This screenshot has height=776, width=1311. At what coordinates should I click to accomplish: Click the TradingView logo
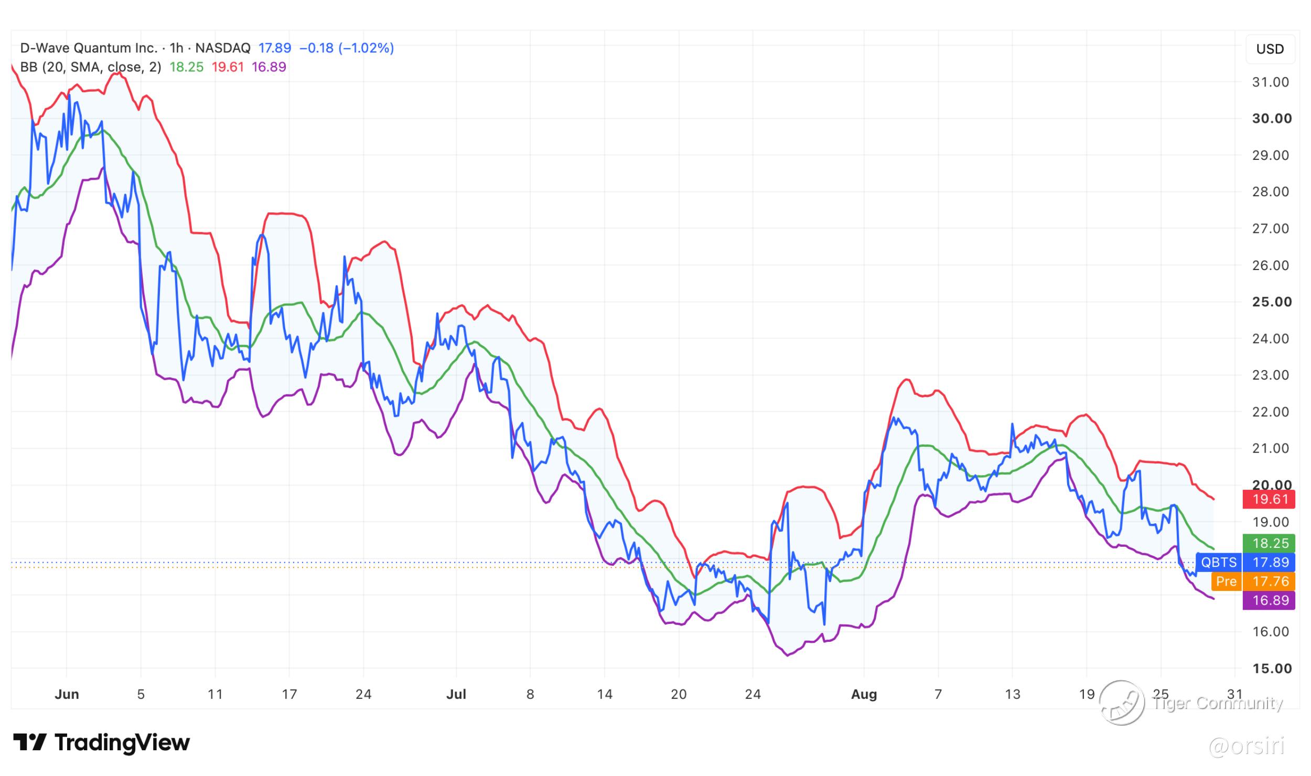coord(101,742)
